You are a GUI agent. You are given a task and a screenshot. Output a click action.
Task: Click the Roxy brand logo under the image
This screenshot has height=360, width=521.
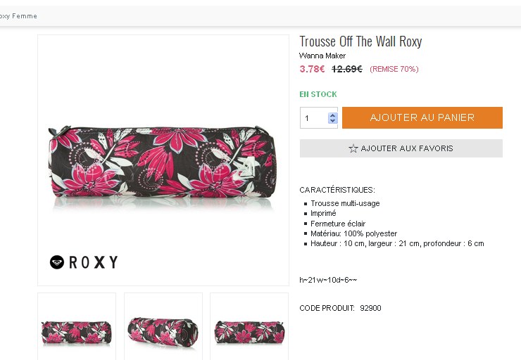(x=84, y=262)
